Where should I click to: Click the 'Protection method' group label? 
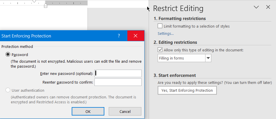tap(17, 47)
